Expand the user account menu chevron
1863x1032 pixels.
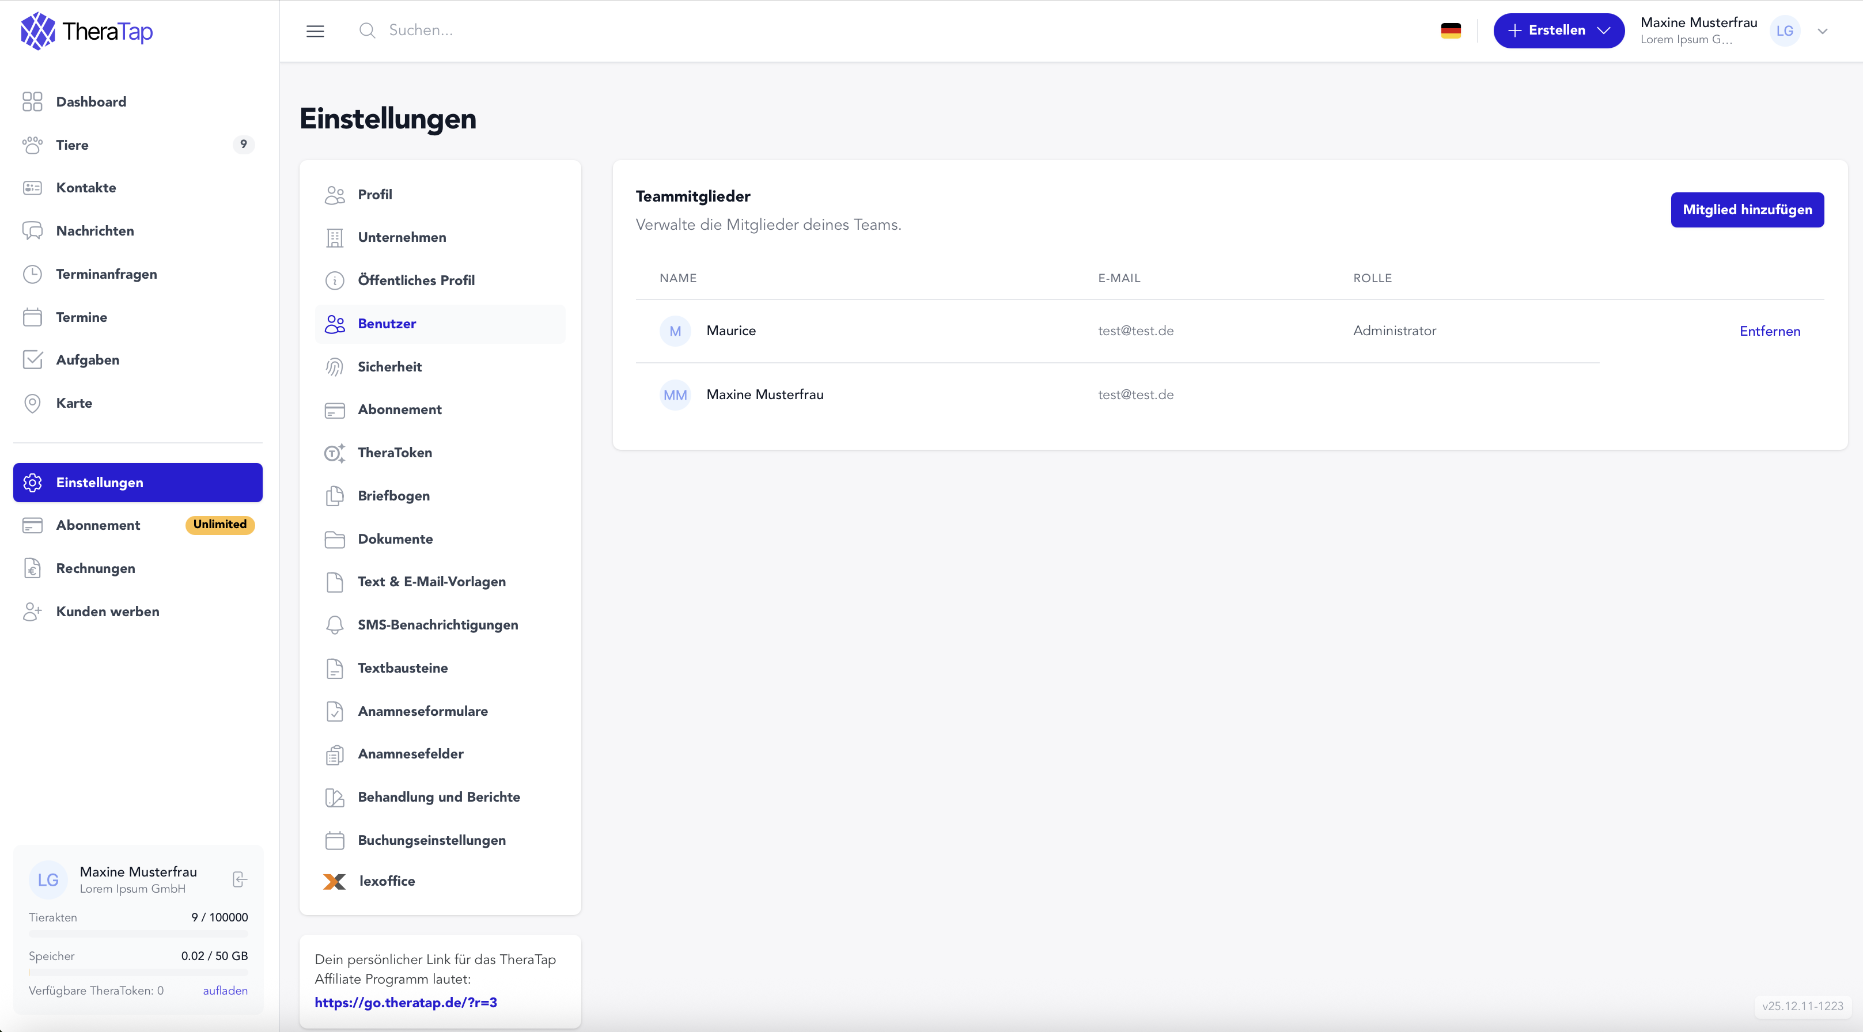tap(1823, 31)
